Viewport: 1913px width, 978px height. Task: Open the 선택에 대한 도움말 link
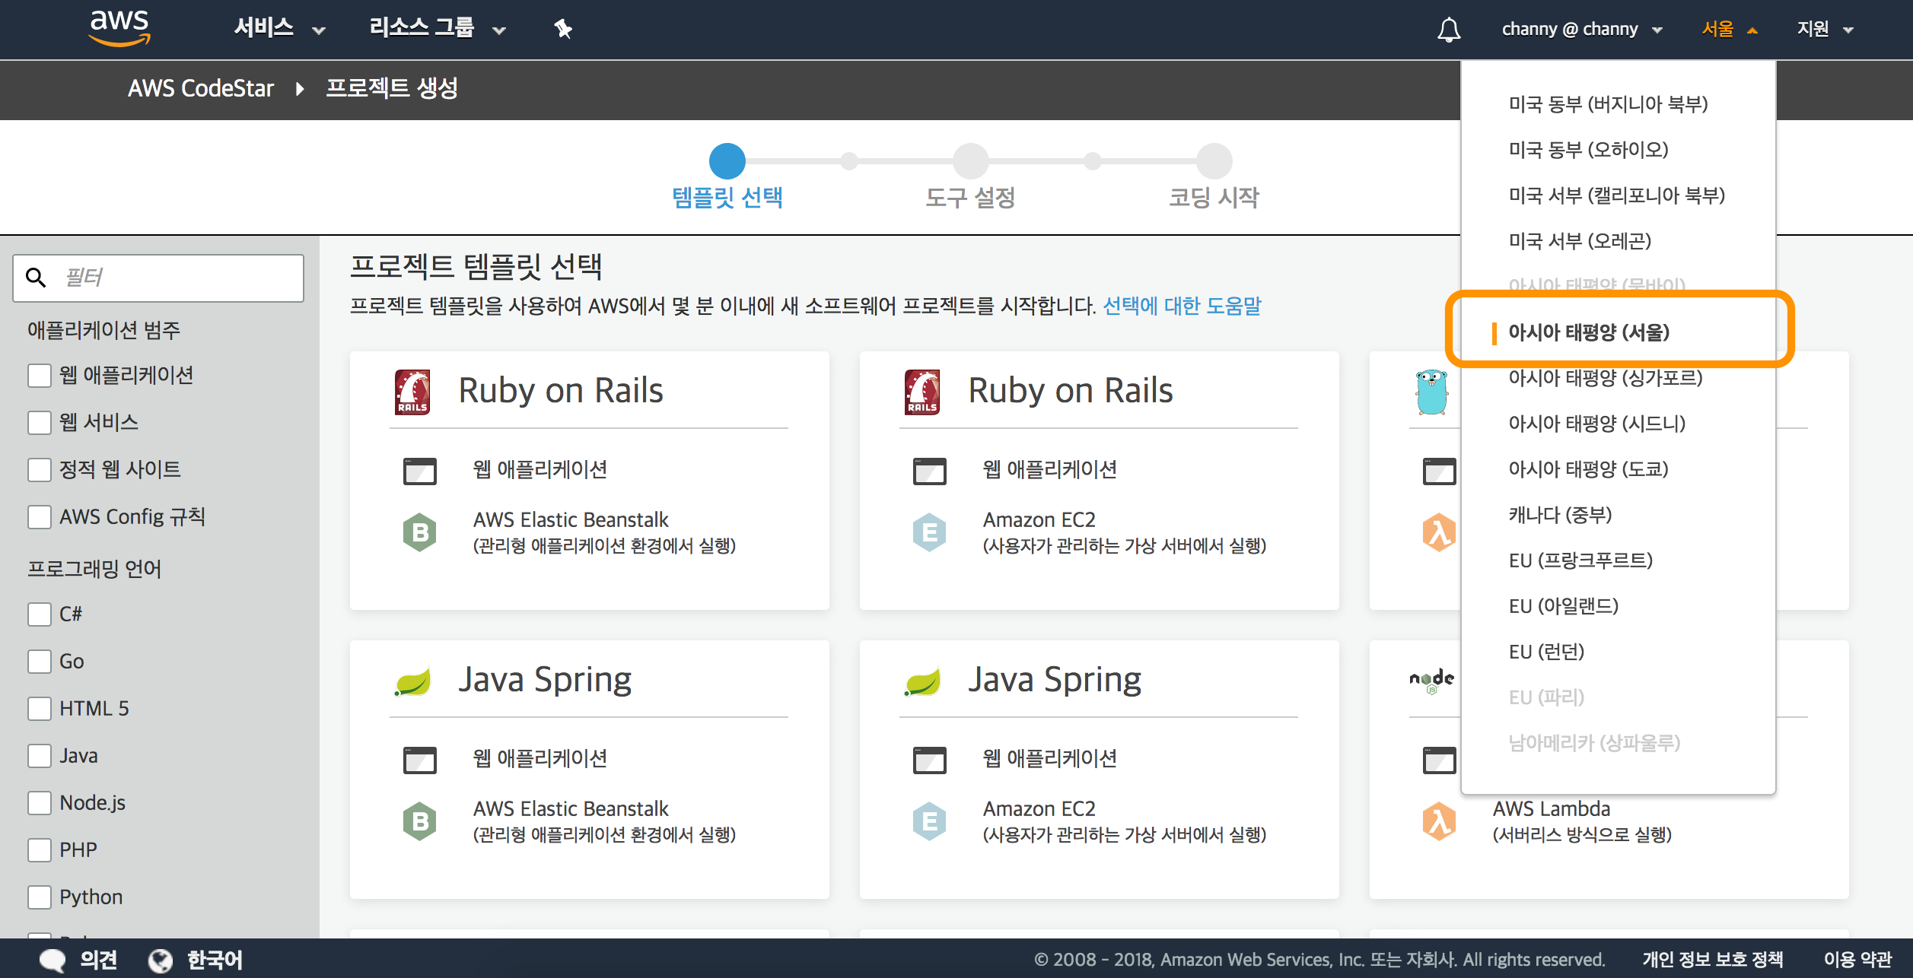coord(1182,306)
